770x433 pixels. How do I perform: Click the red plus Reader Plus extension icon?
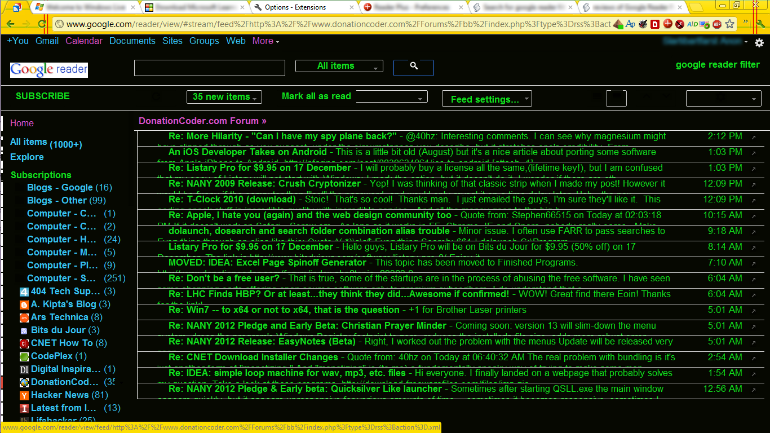click(x=667, y=24)
